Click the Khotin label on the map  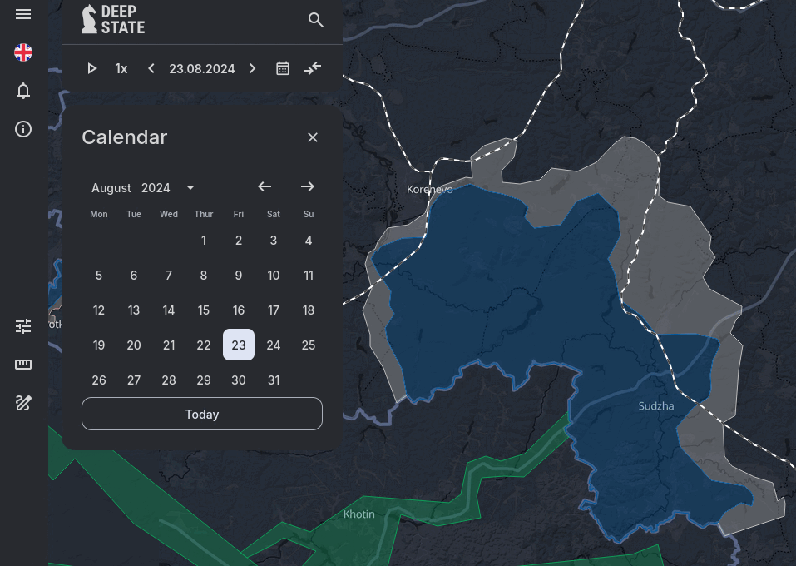click(x=359, y=514)
